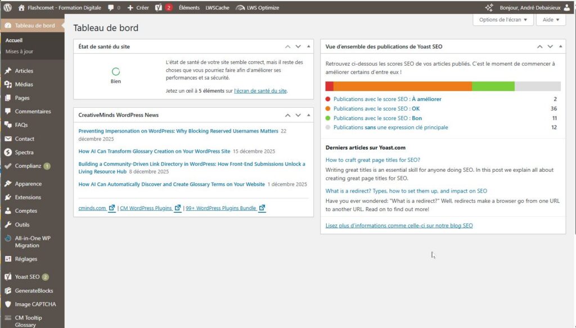The width and height of the screenshot is (576, 328).
Task: Collapse the État de santé du site panel
Action: click(308, 47)
